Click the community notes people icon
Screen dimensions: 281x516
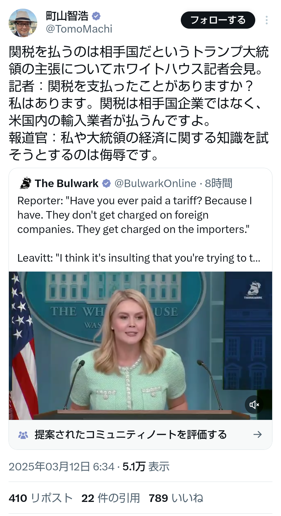point(23,435)
